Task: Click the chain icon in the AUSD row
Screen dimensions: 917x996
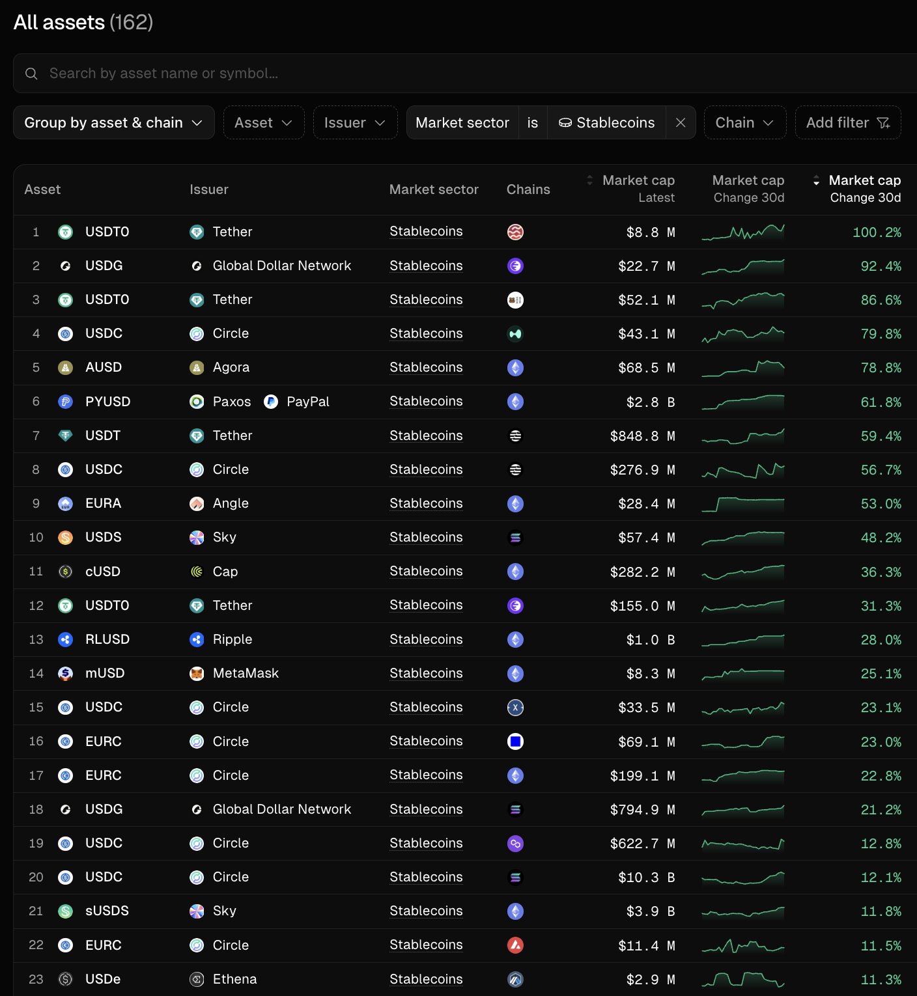Action: 516,368
